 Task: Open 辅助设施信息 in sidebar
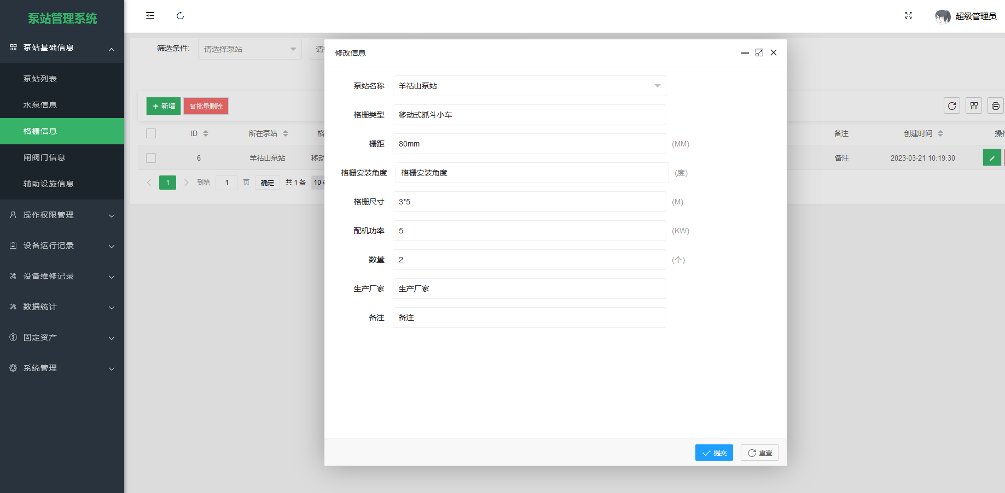[62, 184]
